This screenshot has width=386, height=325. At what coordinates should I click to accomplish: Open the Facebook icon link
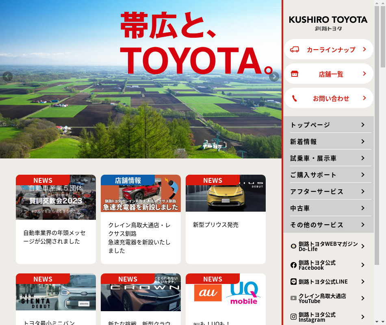tap(293, 265)
